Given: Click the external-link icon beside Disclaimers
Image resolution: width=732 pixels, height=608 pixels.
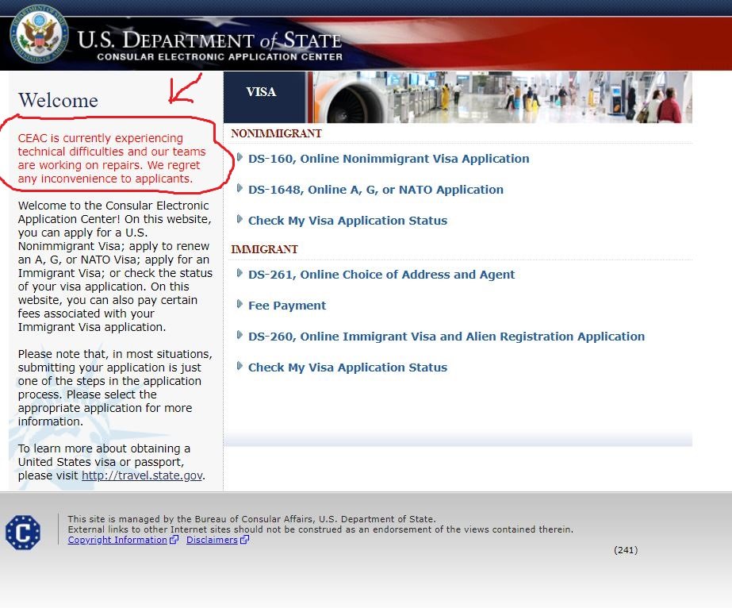Looking at the screenshot, I should click(x=244, y=540).
